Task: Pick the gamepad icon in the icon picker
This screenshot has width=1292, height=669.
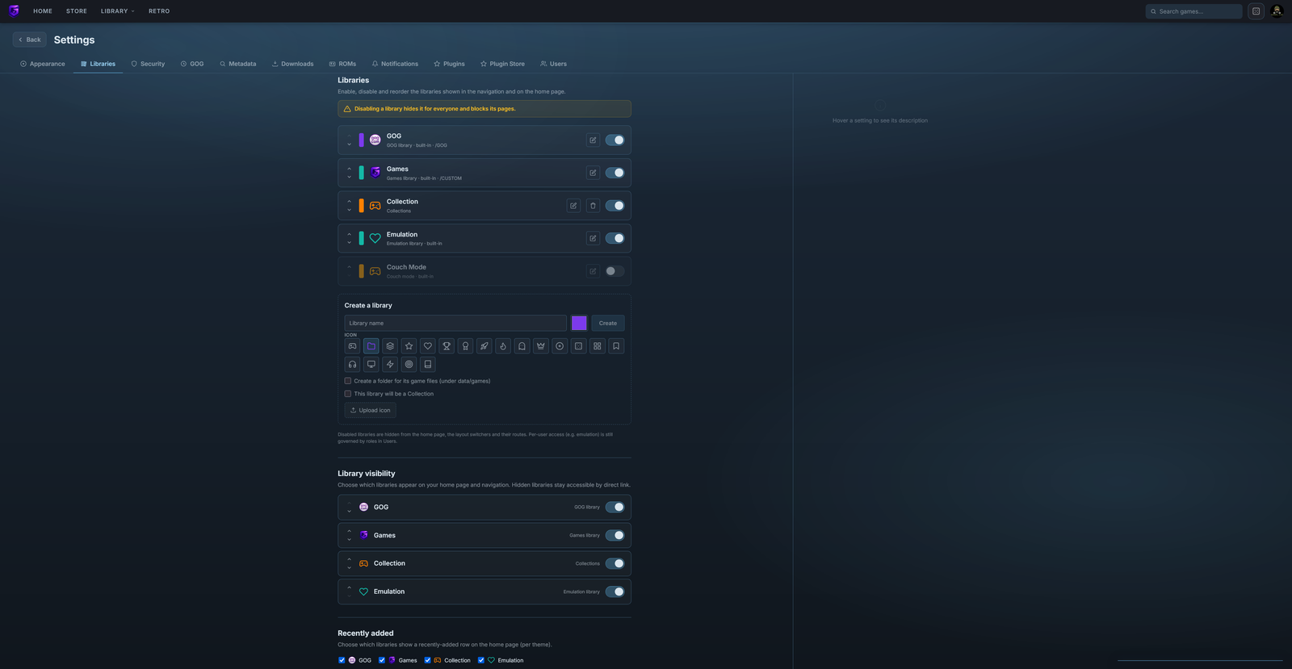Action: pos(352,346)
